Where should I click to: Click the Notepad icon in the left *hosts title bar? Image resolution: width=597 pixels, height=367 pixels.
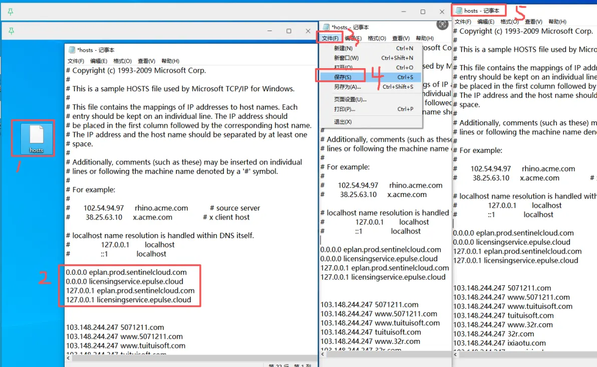72,50
